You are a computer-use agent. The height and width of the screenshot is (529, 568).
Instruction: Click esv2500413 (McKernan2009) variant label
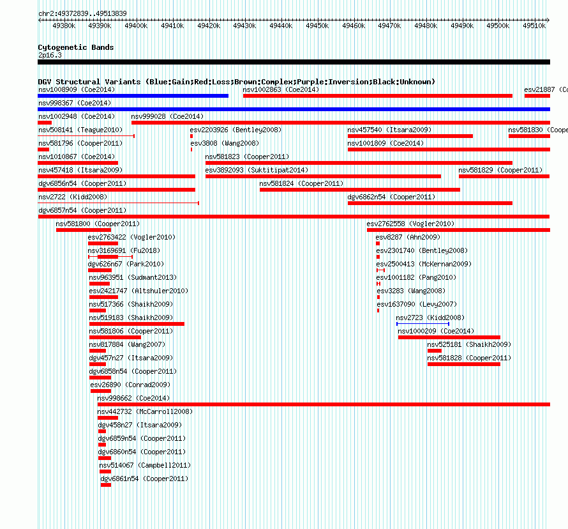424,264
